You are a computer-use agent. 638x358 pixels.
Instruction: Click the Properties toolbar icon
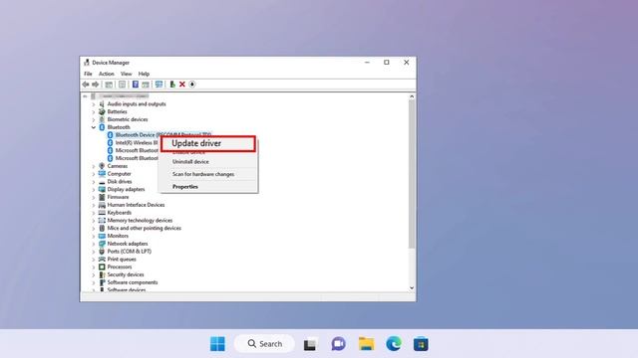pyautogui.click(x=122, y=84)
